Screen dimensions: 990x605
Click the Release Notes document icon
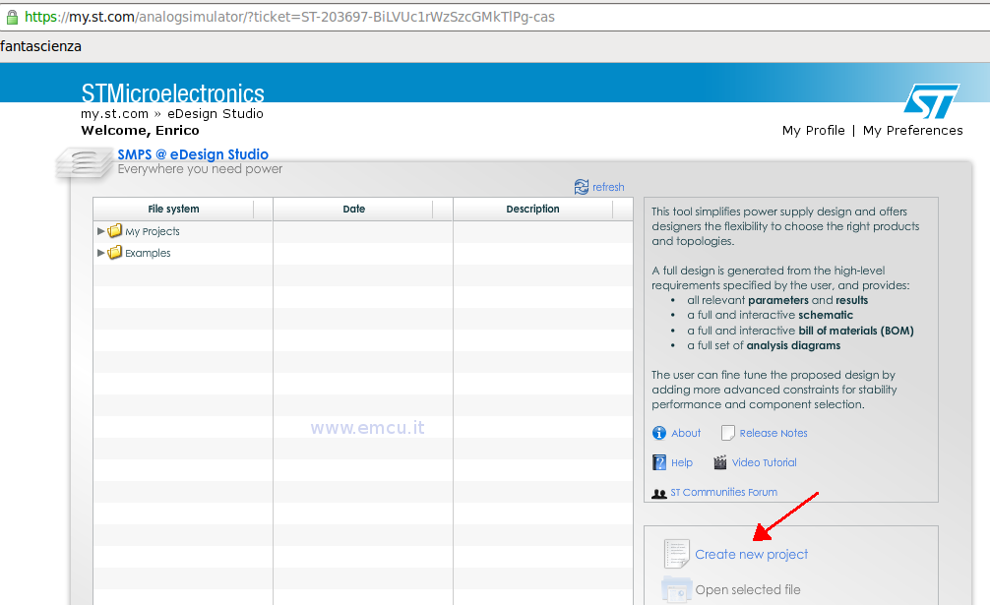click(x=727, y=433)
